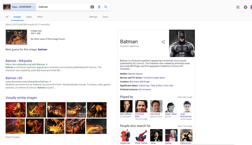Open the similar image labelled 1 day ago
The image size is (252, 145).
pyautogui.click(x=76, y=110)
